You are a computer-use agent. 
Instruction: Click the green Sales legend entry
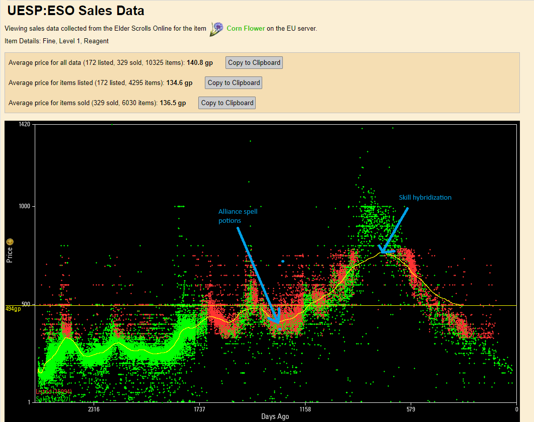[x=53, y=399]
